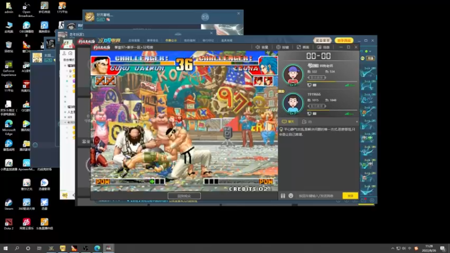Open the emoji picker in chat bar

point(291,196)
